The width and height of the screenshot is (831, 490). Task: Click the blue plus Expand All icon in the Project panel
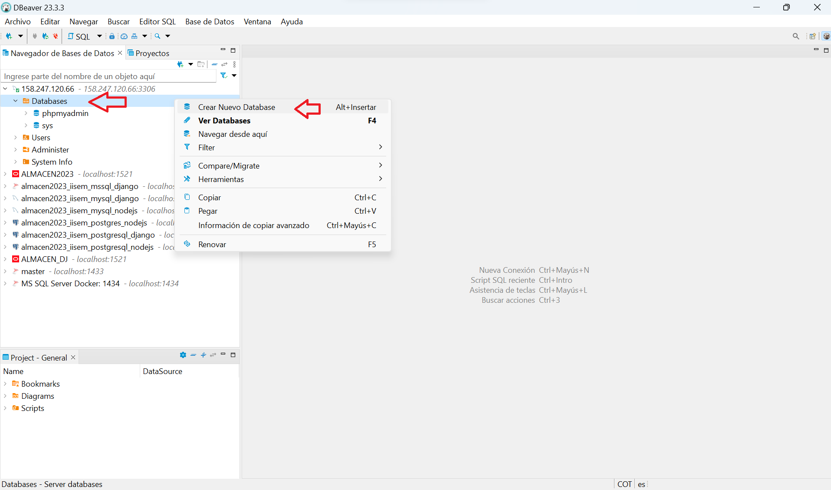click(203, 355)
